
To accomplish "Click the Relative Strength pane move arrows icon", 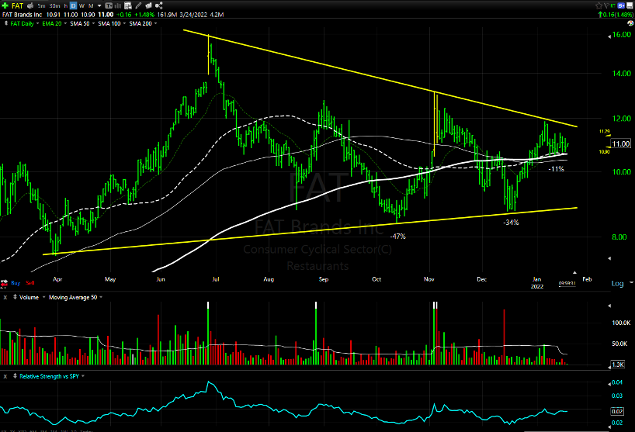I will pyautogui.click(x=15, y=376).
